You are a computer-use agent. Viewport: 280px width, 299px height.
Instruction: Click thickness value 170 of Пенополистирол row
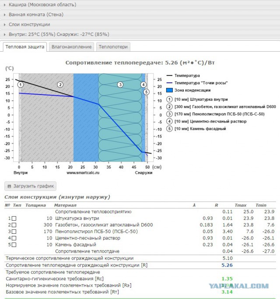click(x=48, y=232)
